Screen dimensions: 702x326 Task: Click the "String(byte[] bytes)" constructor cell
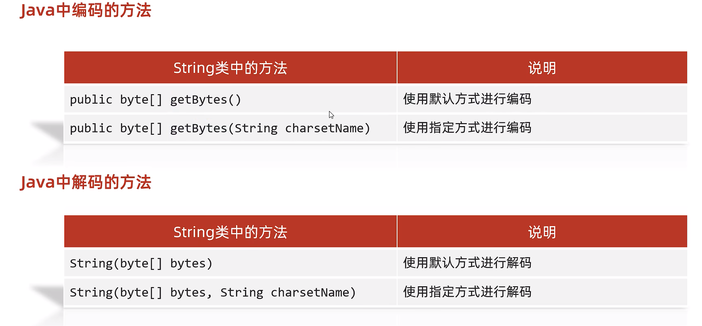pos(141,263)
